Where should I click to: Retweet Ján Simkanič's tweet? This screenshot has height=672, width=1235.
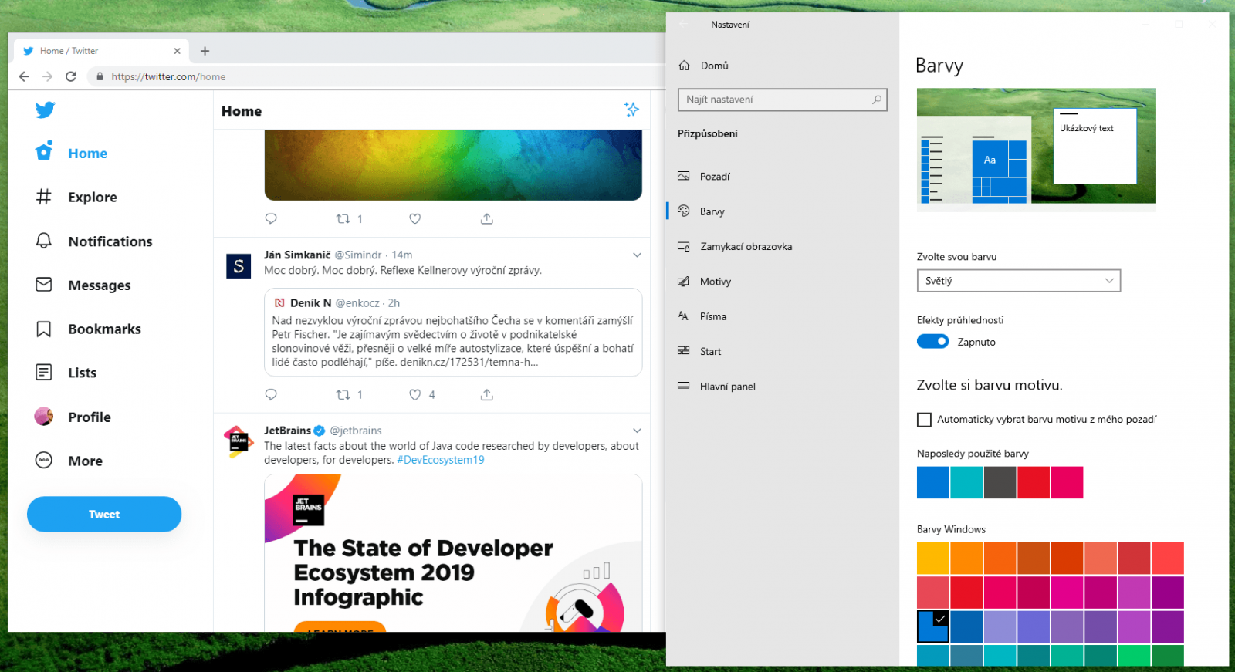pyautogui.click(x=343, y=394)
